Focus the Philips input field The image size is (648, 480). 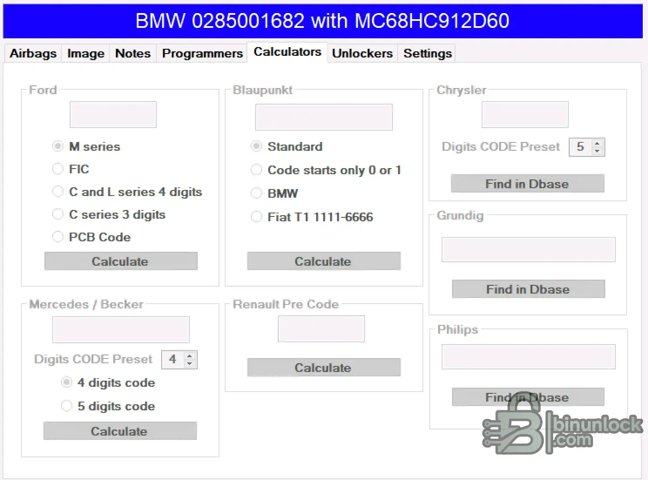[x=529, y=357]
